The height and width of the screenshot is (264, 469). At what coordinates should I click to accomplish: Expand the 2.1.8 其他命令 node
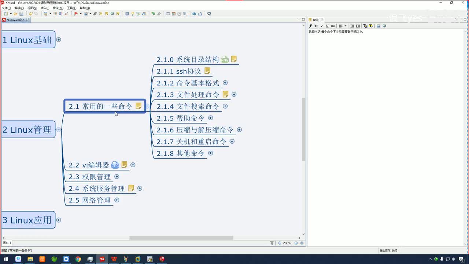coord(211,153)
